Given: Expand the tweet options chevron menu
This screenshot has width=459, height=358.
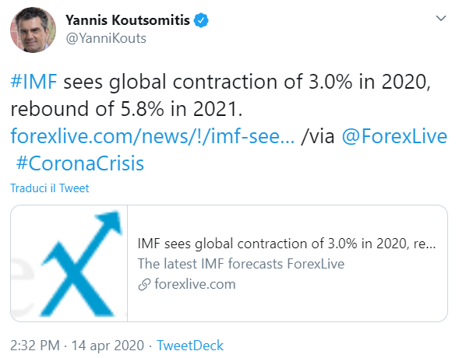Looking at the screenshot, I should point(441,19).
